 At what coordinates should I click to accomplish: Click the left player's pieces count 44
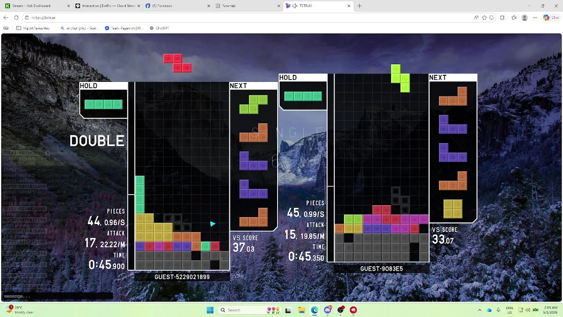pos(94,221)
